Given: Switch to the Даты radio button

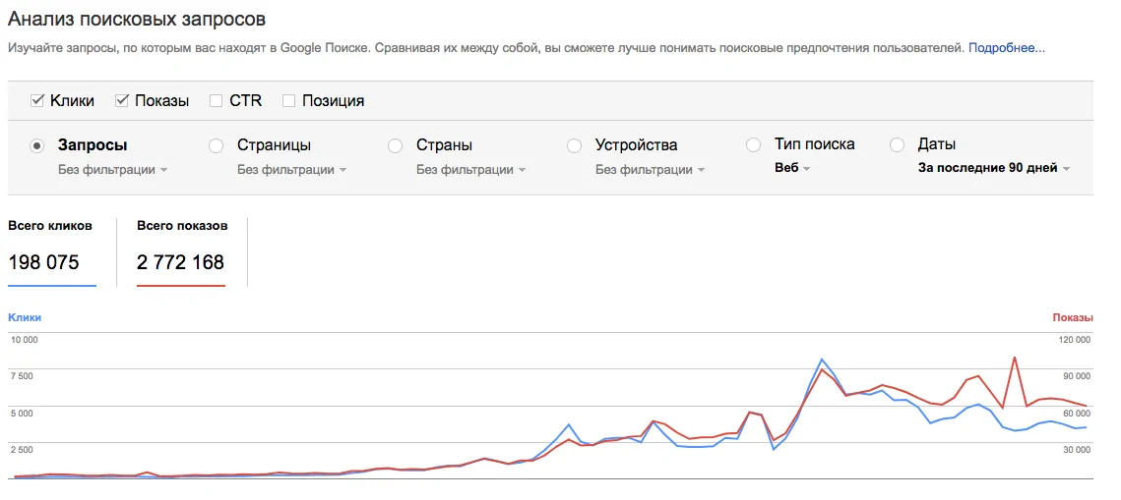Looking at the screenshot, I should tap(897, 145).
